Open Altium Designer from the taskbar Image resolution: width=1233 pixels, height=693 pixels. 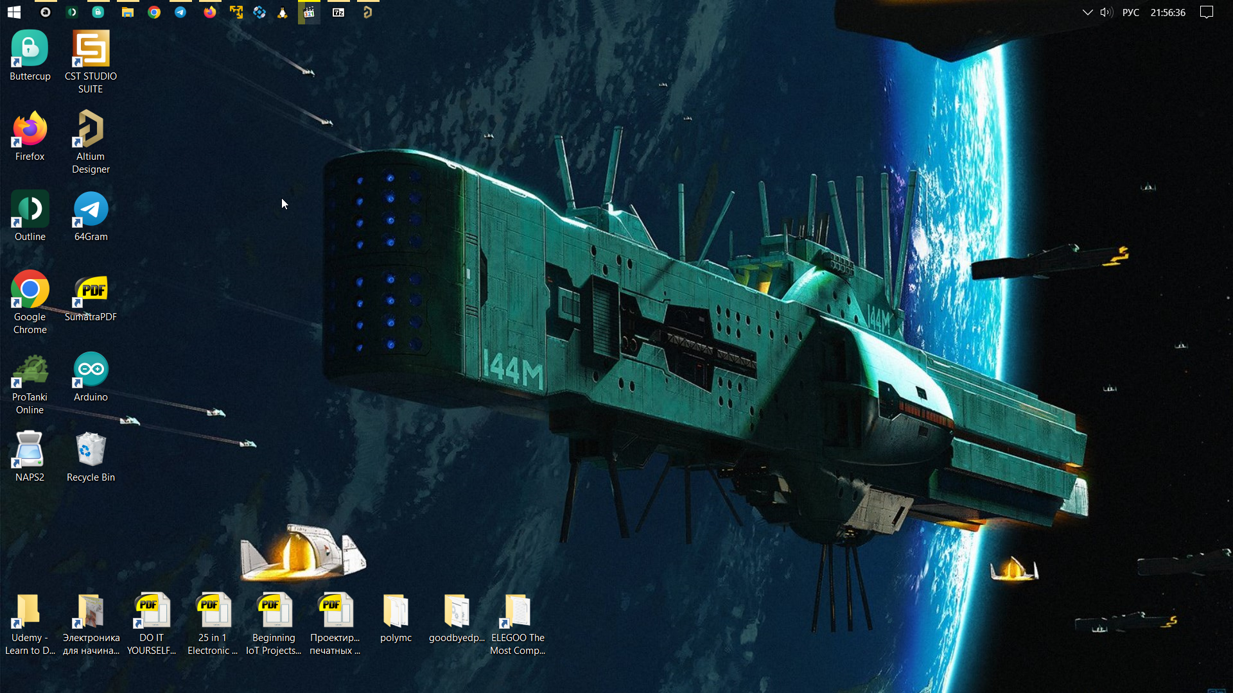click(368, 12)
